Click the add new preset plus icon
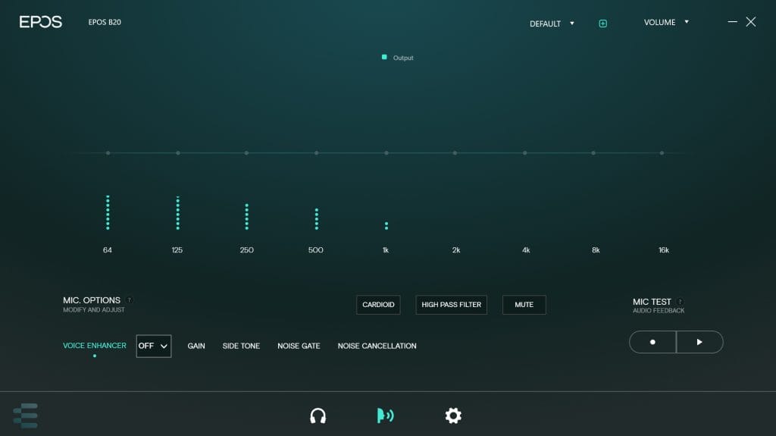The image size is (776, 436). 603,24
